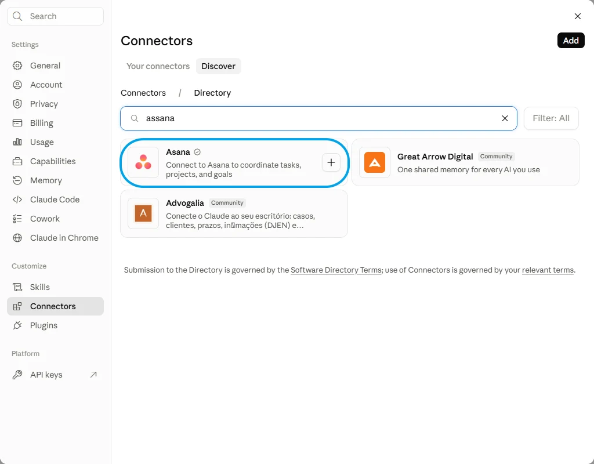This screenshot has width=594, height=464.
Task: Close the settings dialog
Action: [577, 16]
